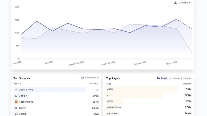Click the Direct / None link icon
This screenshot has height=116, width=207.
[x=16, y=90]
